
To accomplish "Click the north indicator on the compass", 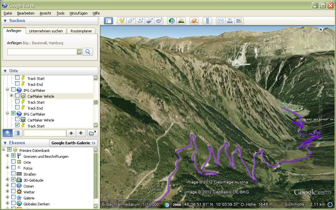I will pyautogui.click(x=321, y=30).
